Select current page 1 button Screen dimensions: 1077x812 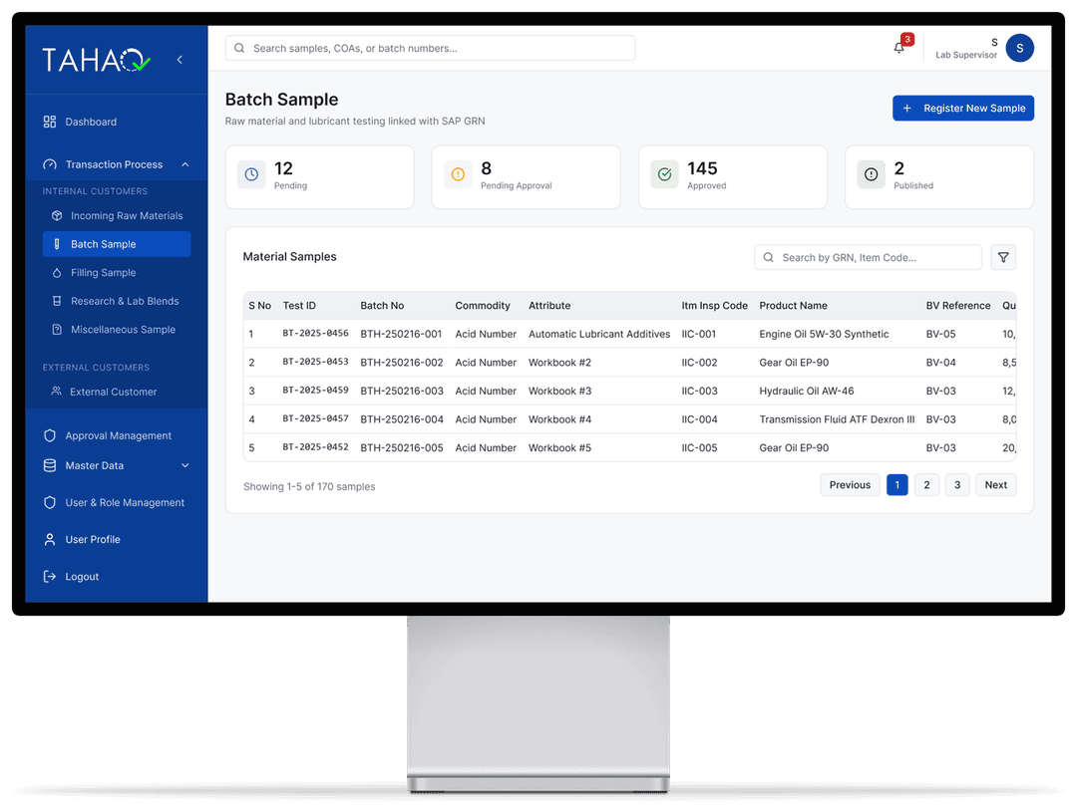point(897,484)
